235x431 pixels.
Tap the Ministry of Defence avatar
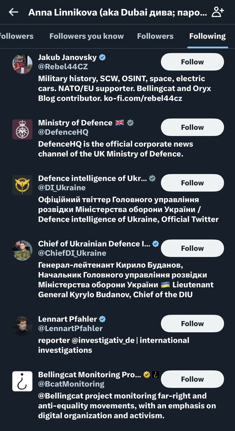22,129
